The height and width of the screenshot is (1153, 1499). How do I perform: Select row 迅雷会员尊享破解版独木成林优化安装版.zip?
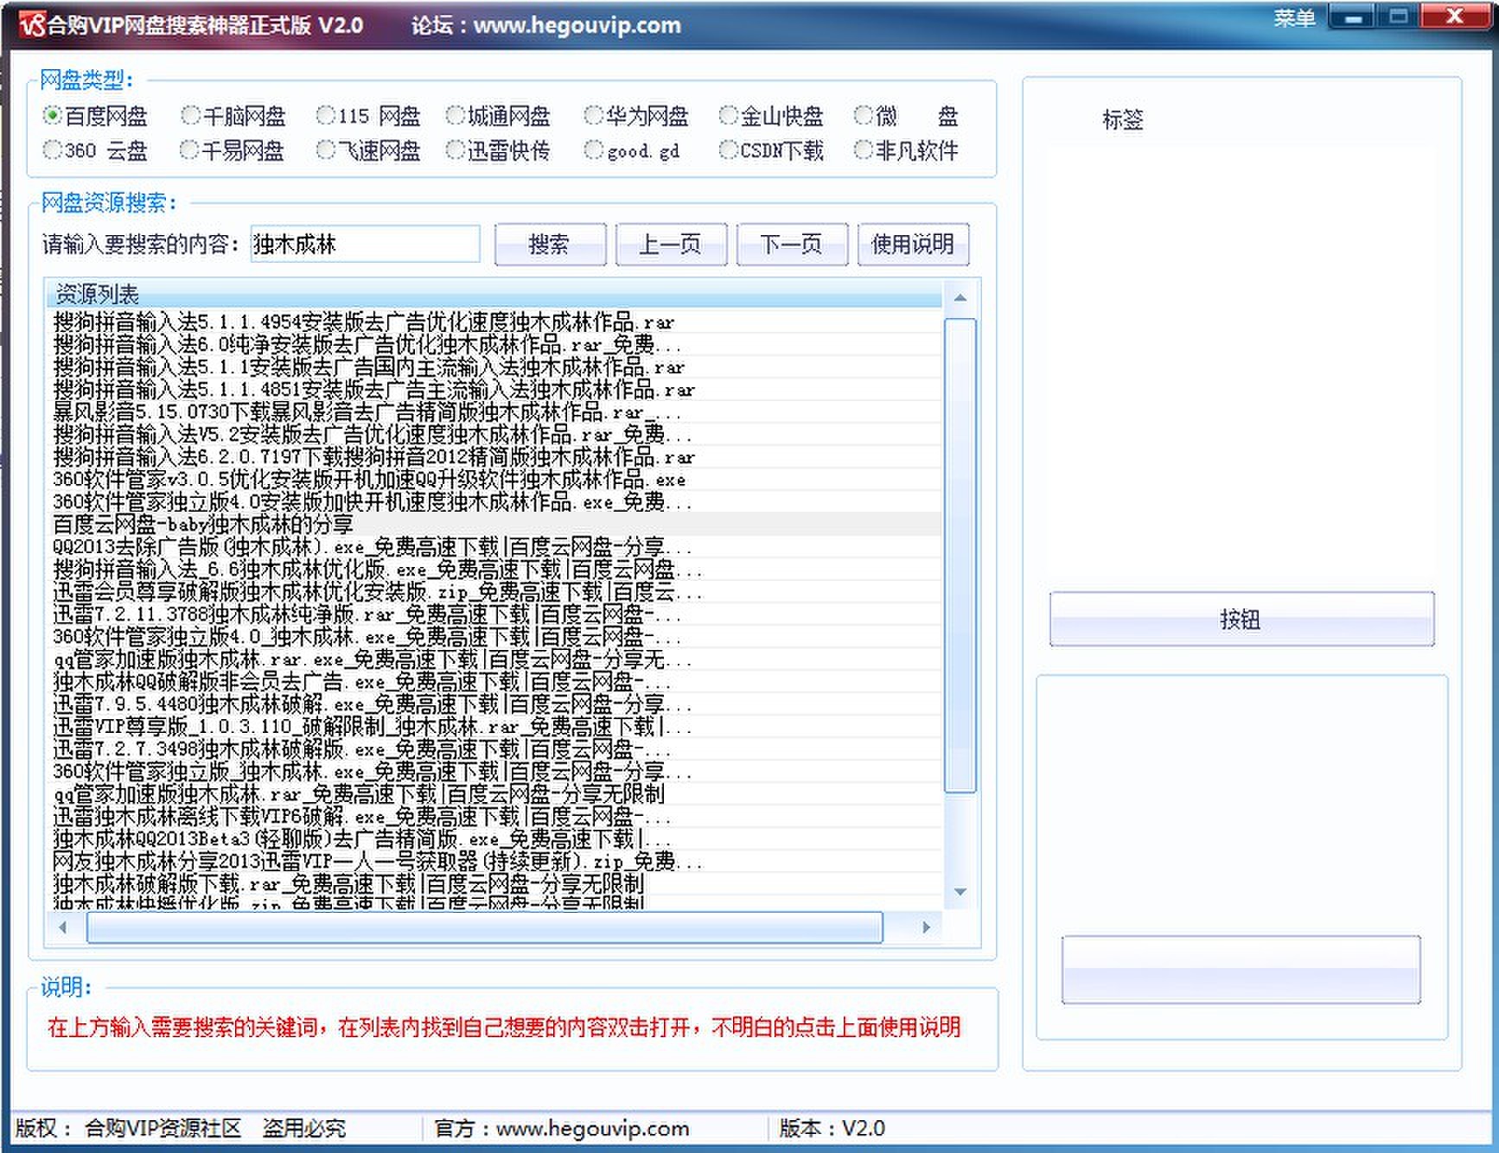click(x=494, y=592)
